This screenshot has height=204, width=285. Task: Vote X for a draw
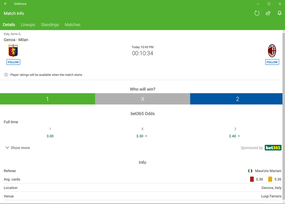tap(142, 99)
